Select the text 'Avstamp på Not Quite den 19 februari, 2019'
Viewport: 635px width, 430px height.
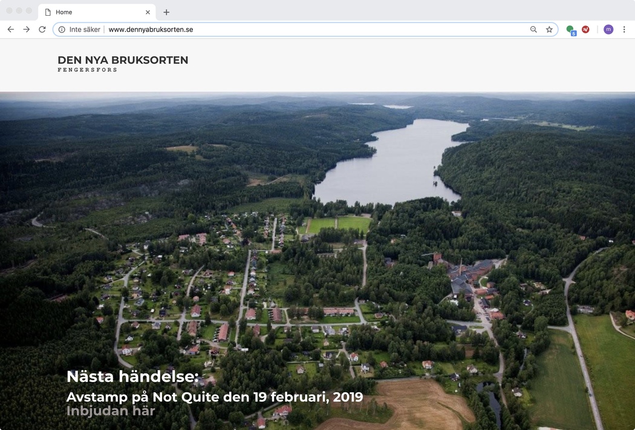215,397
